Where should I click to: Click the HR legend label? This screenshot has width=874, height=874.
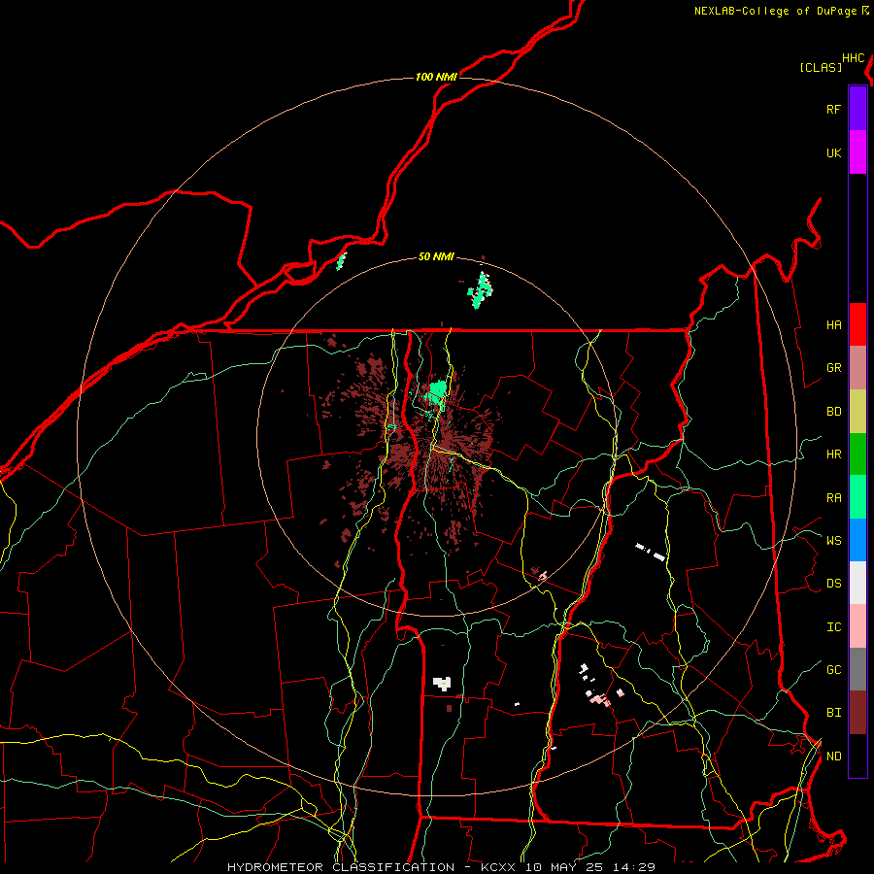833,454
